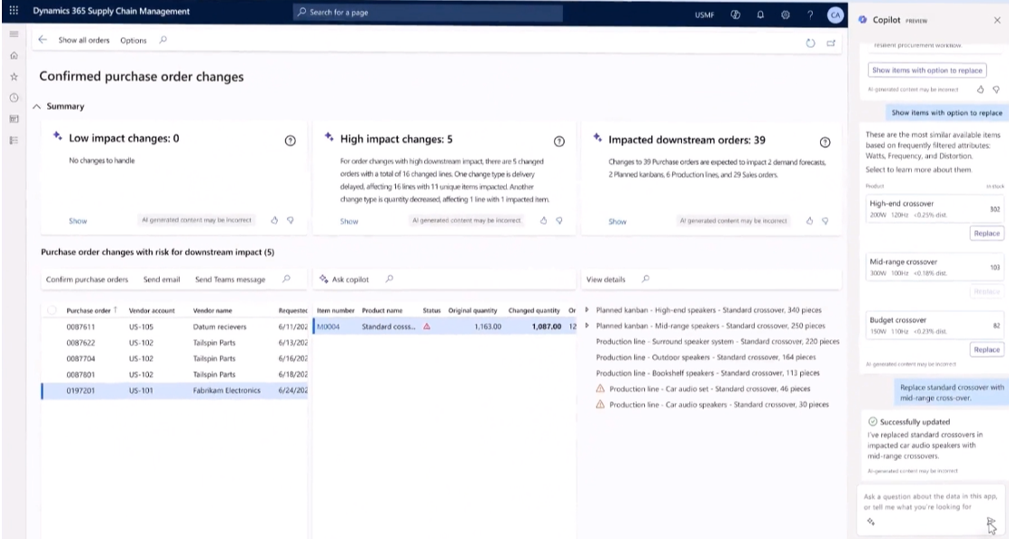The width and height of the screenshot is (1009, 539).
Task: Refresh the page using refresh icon
Action: pyautogui.click(x=810, y=43)
